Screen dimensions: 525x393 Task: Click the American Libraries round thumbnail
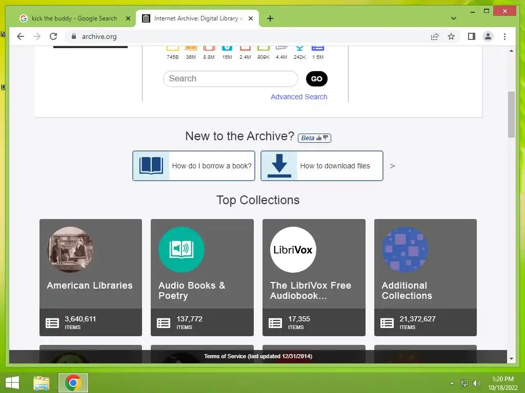coord(70,250)
